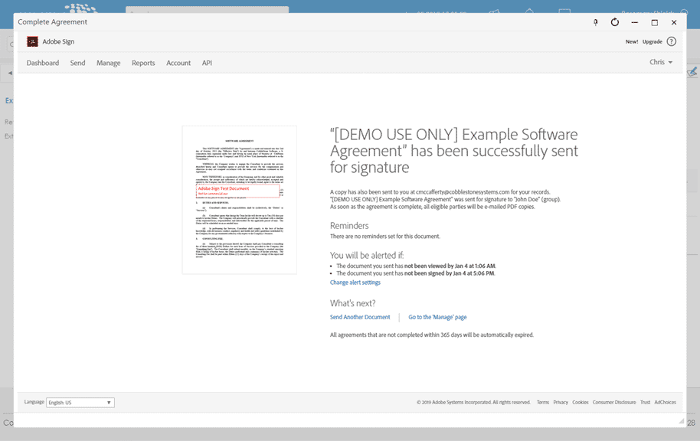Click the refresh icon in dialog title bar
Screen dimensions: 700x441
coord(615,22)
